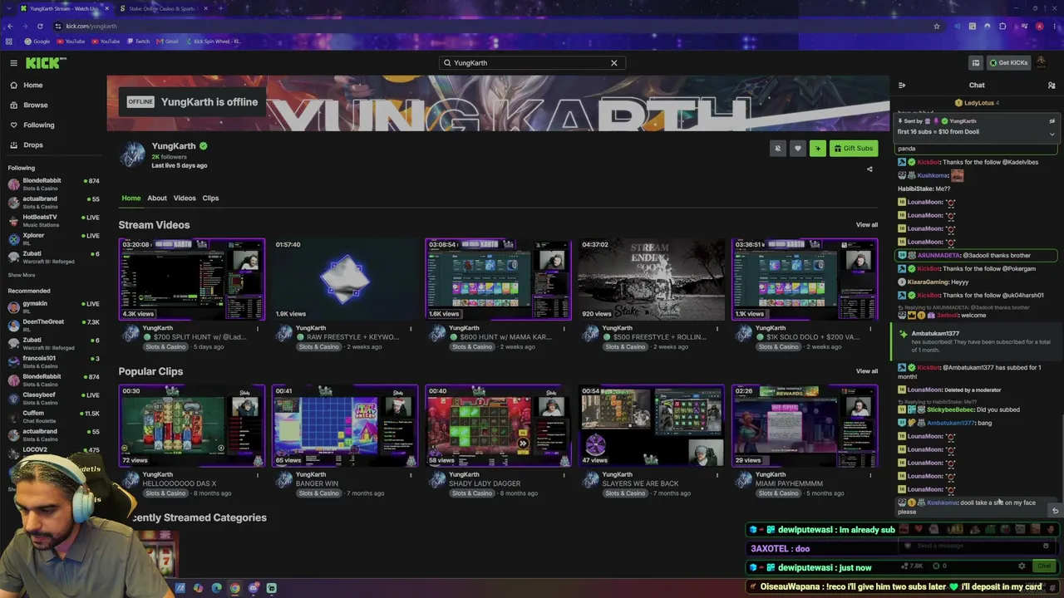1064x598 pixels.
Task: Click the green Chat send button
Action: pyautogui.click(x=1044, y=566)
